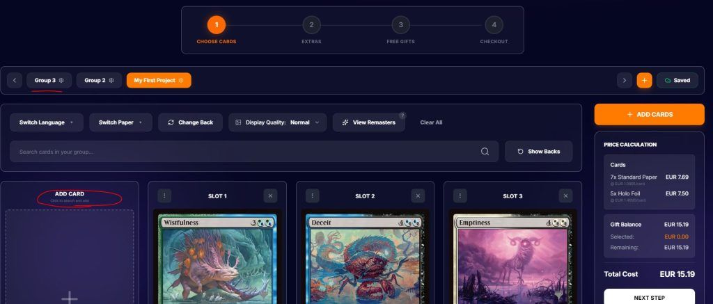Open the three-dot menu of Slot 1
This screenshot has height=304, width=713.
pos(164,196)
